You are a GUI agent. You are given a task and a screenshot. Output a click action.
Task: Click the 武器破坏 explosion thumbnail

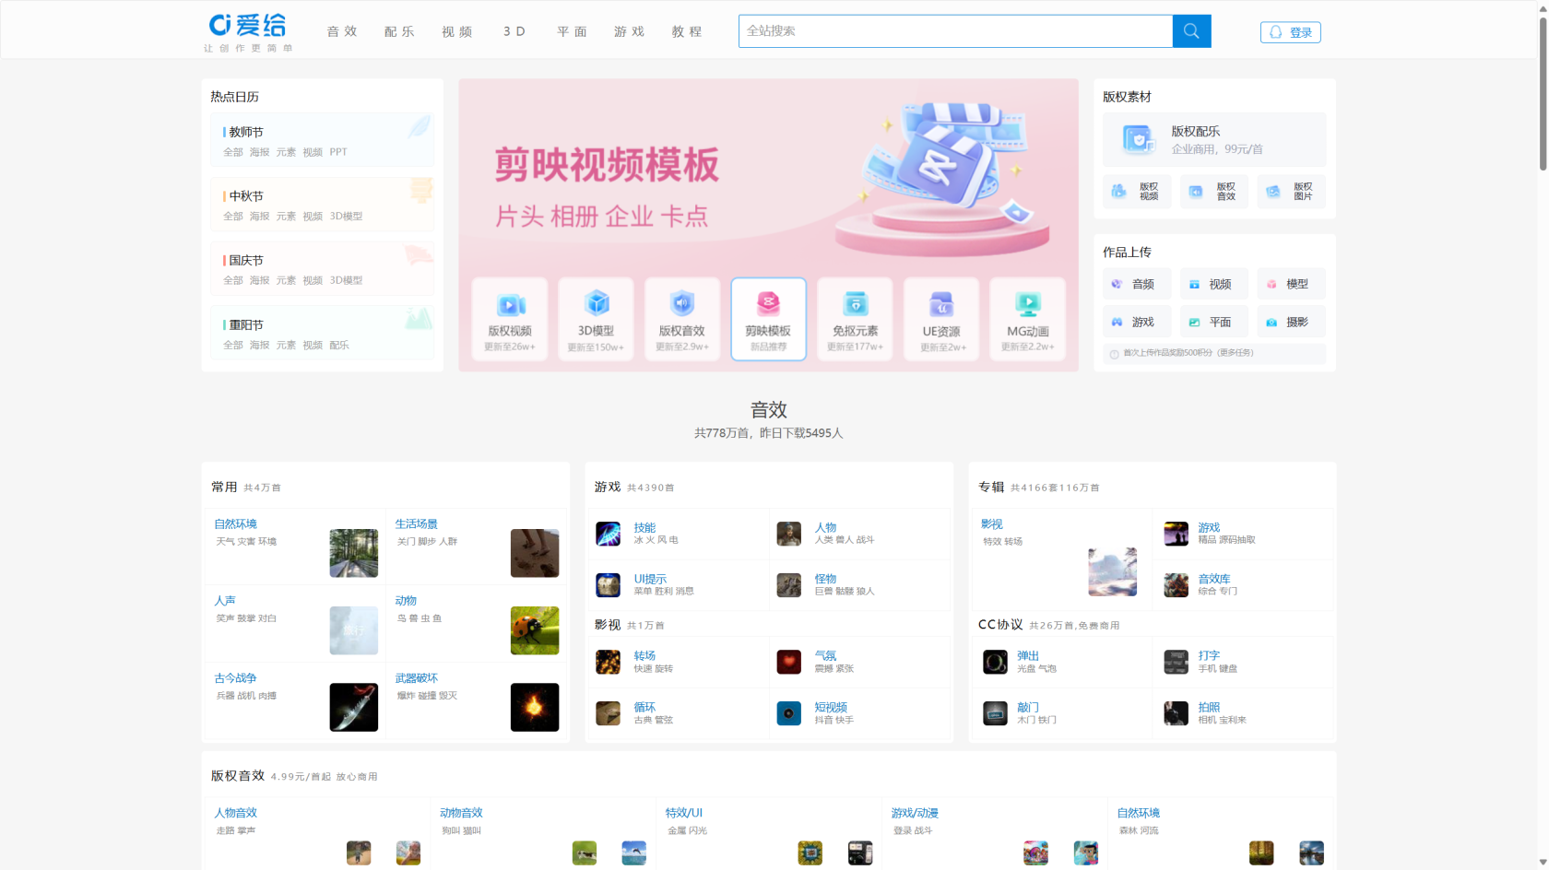[x=535, y=707]
